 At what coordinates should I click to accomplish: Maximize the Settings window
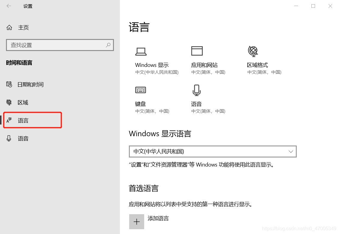pos(313,6)
